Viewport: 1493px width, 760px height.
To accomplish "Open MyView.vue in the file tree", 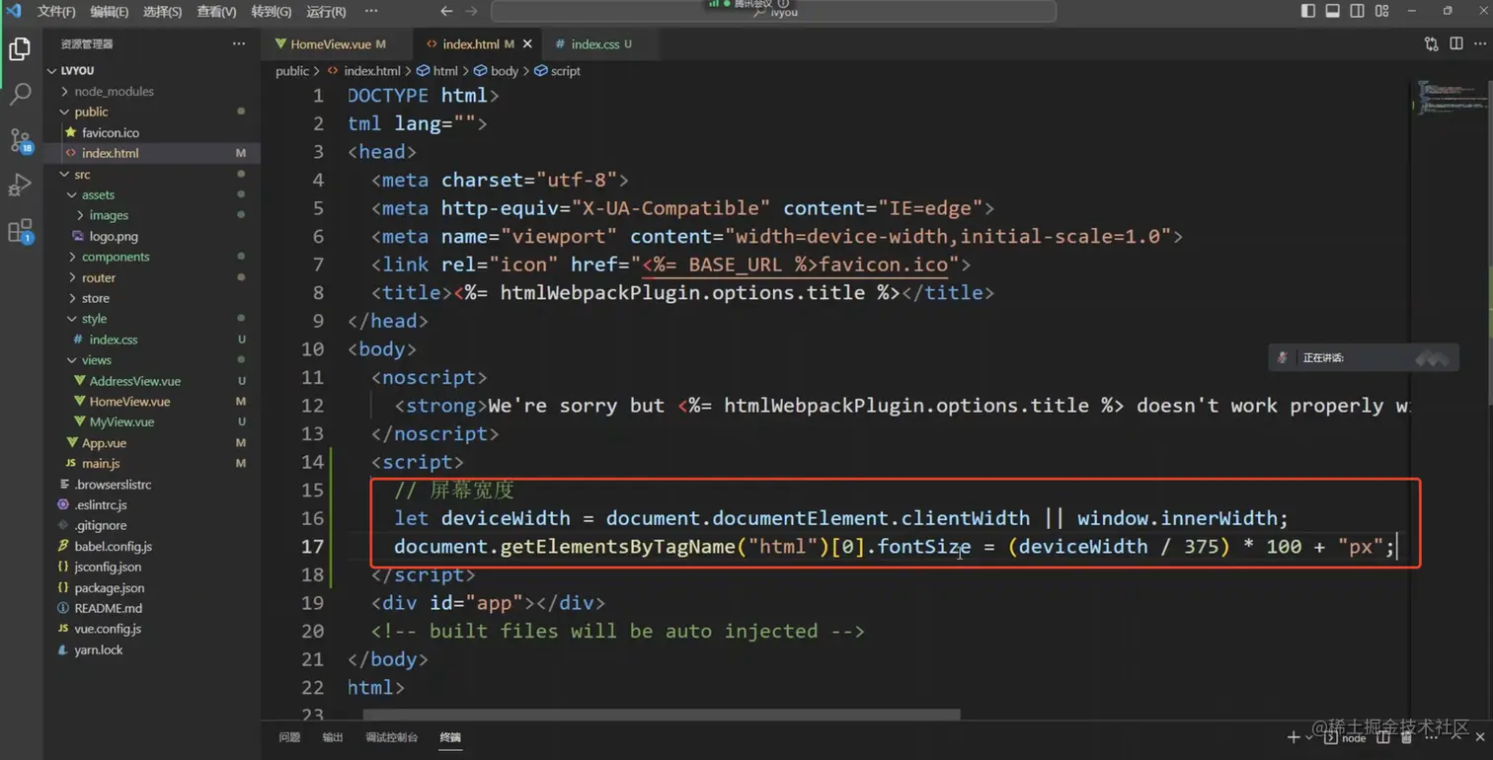I will tap(152, 421).
